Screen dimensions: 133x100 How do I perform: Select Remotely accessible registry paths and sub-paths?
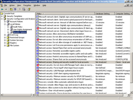pyautogui.click(x=83, y=54)
